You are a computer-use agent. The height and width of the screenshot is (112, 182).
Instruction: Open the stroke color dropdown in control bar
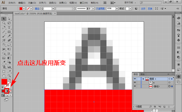[31, 8]
